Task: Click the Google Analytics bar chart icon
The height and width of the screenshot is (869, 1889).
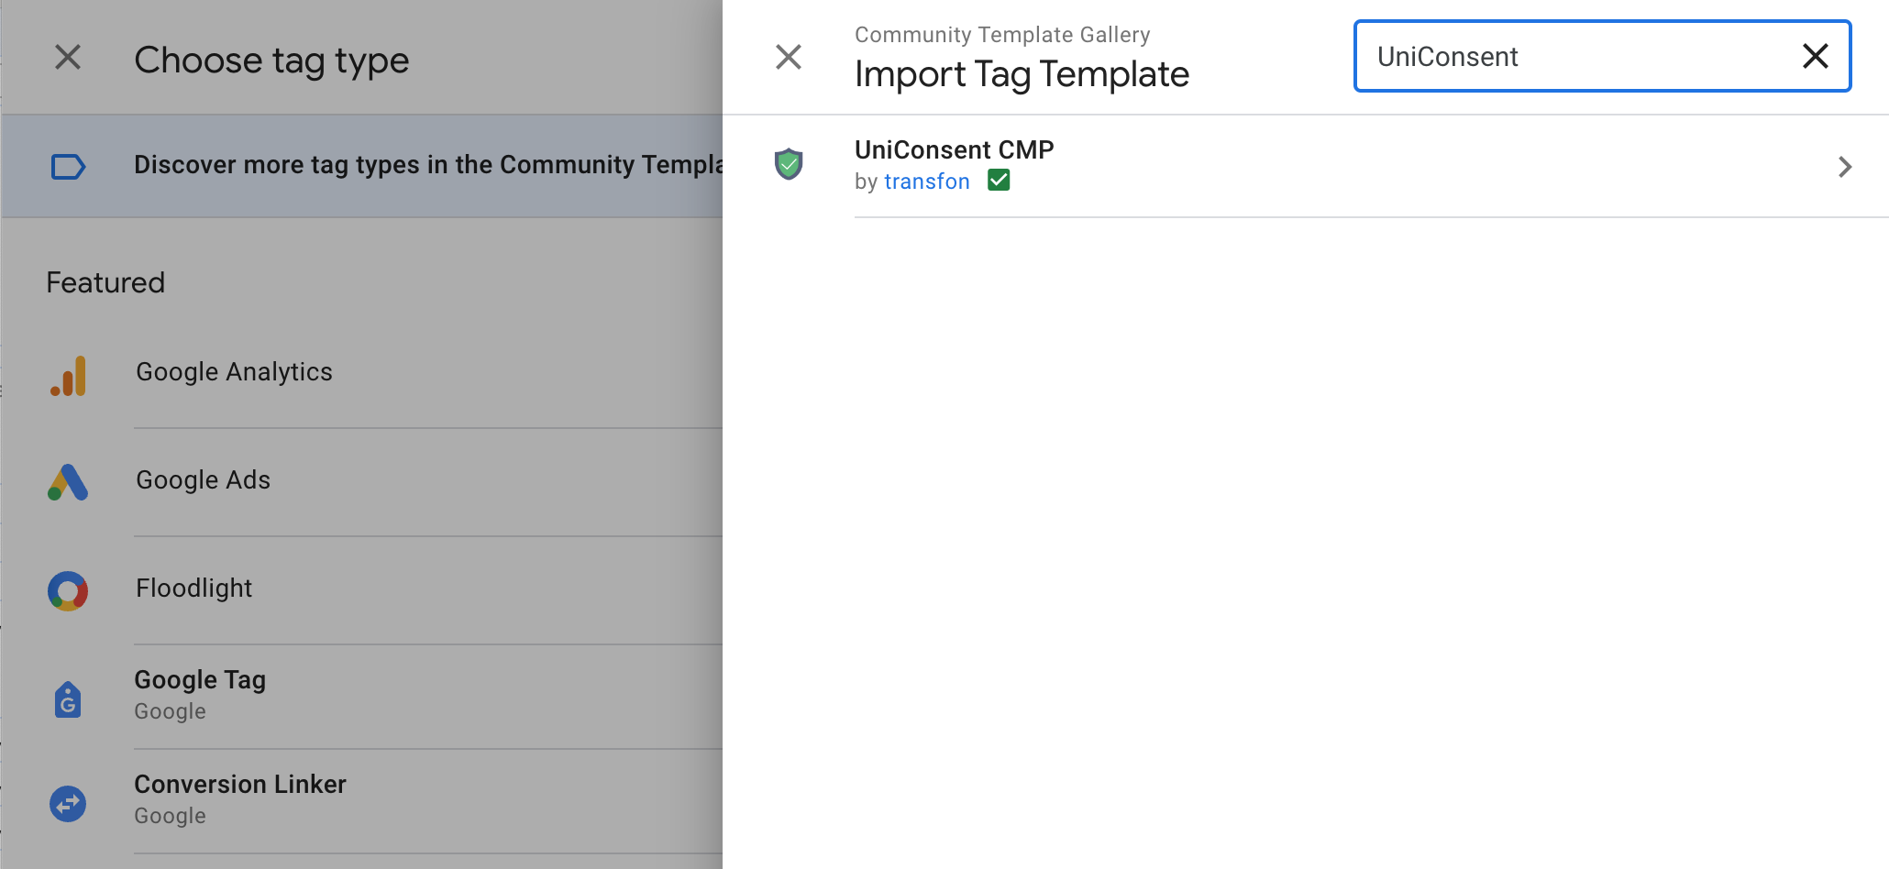Action: pyautogui.click(x=69, y=376)
